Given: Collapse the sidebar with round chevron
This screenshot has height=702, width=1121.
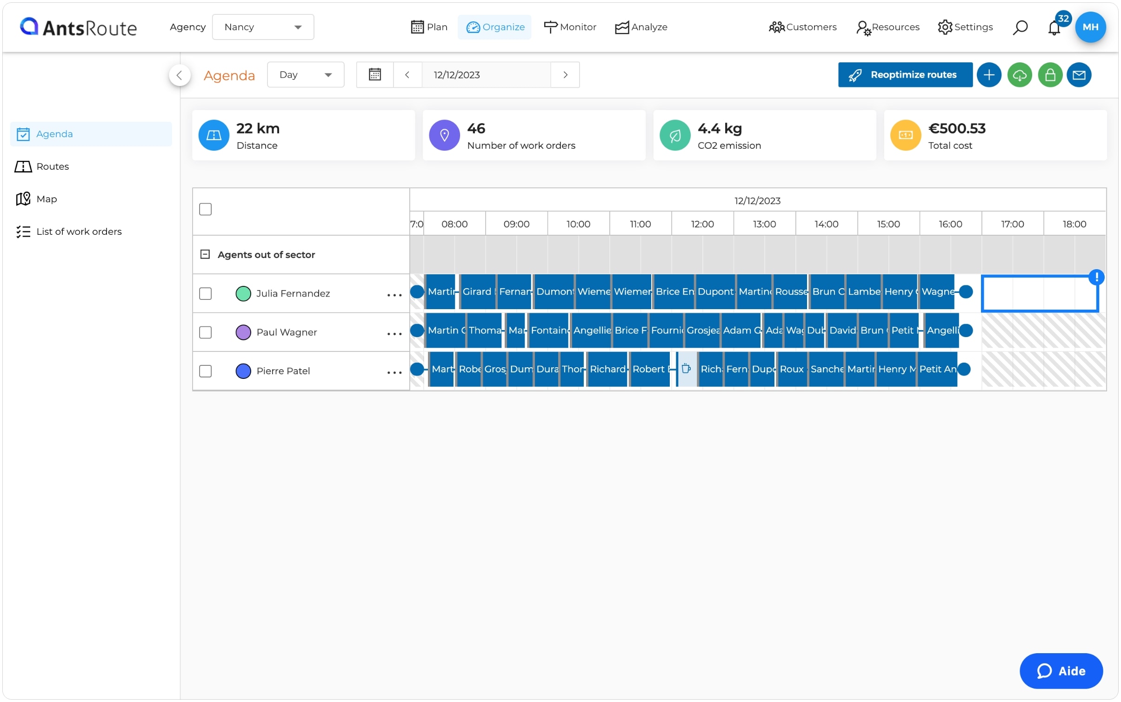Looking at the screenshot, I should click(x=180, y=75).
